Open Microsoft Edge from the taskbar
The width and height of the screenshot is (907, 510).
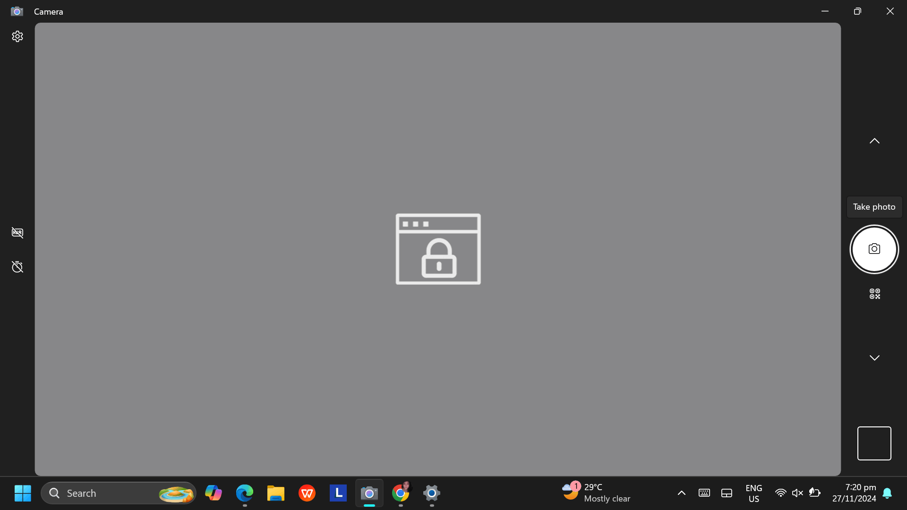tap(245, 493)
